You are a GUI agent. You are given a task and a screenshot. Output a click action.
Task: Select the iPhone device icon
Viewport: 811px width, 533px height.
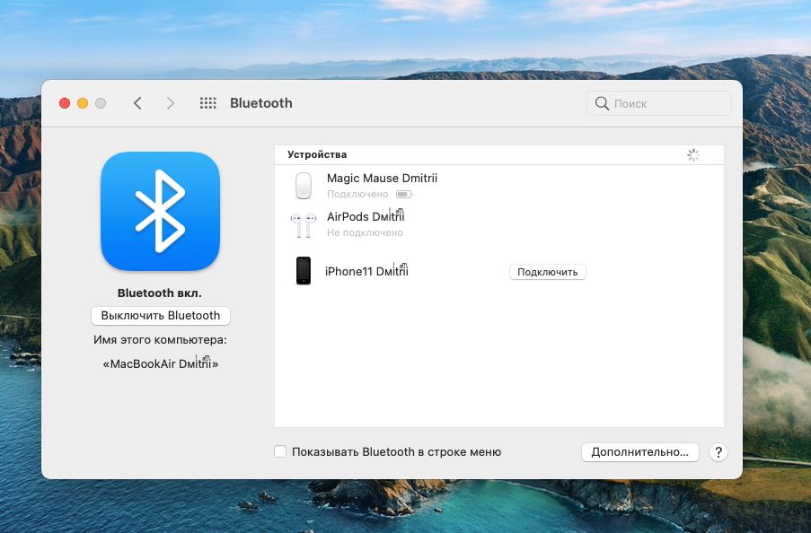point(304,270)
